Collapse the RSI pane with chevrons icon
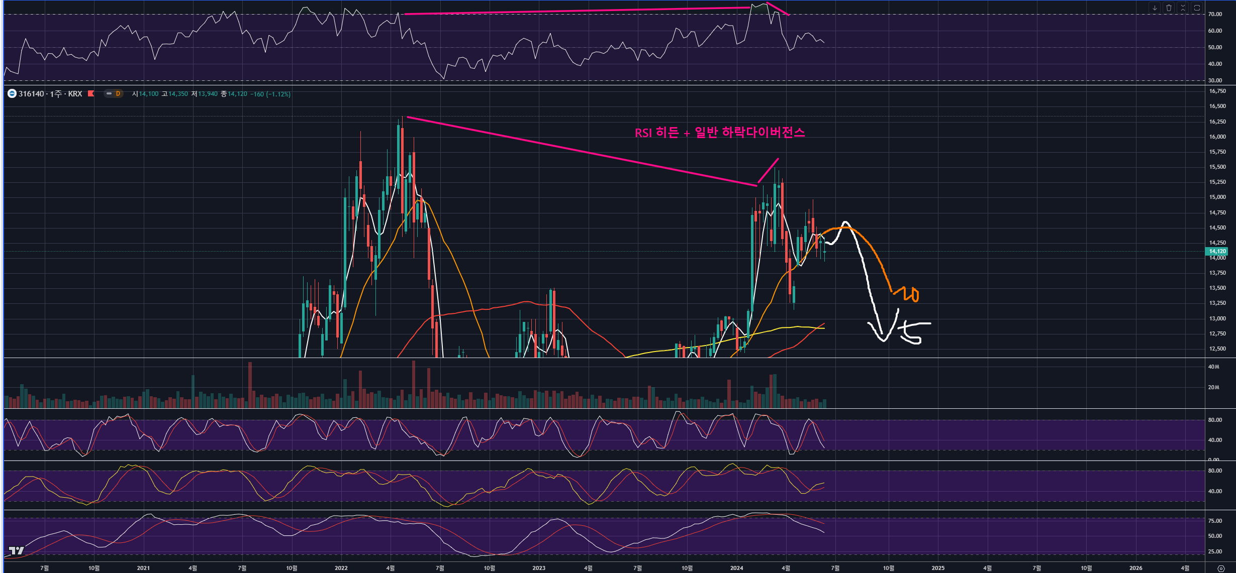Image resolution: width=1236 pixels, height=573 pixels. (x=1183, y=8)
